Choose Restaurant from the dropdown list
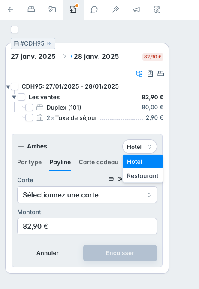This screenshot has width=199, height=289. point(143,176)
